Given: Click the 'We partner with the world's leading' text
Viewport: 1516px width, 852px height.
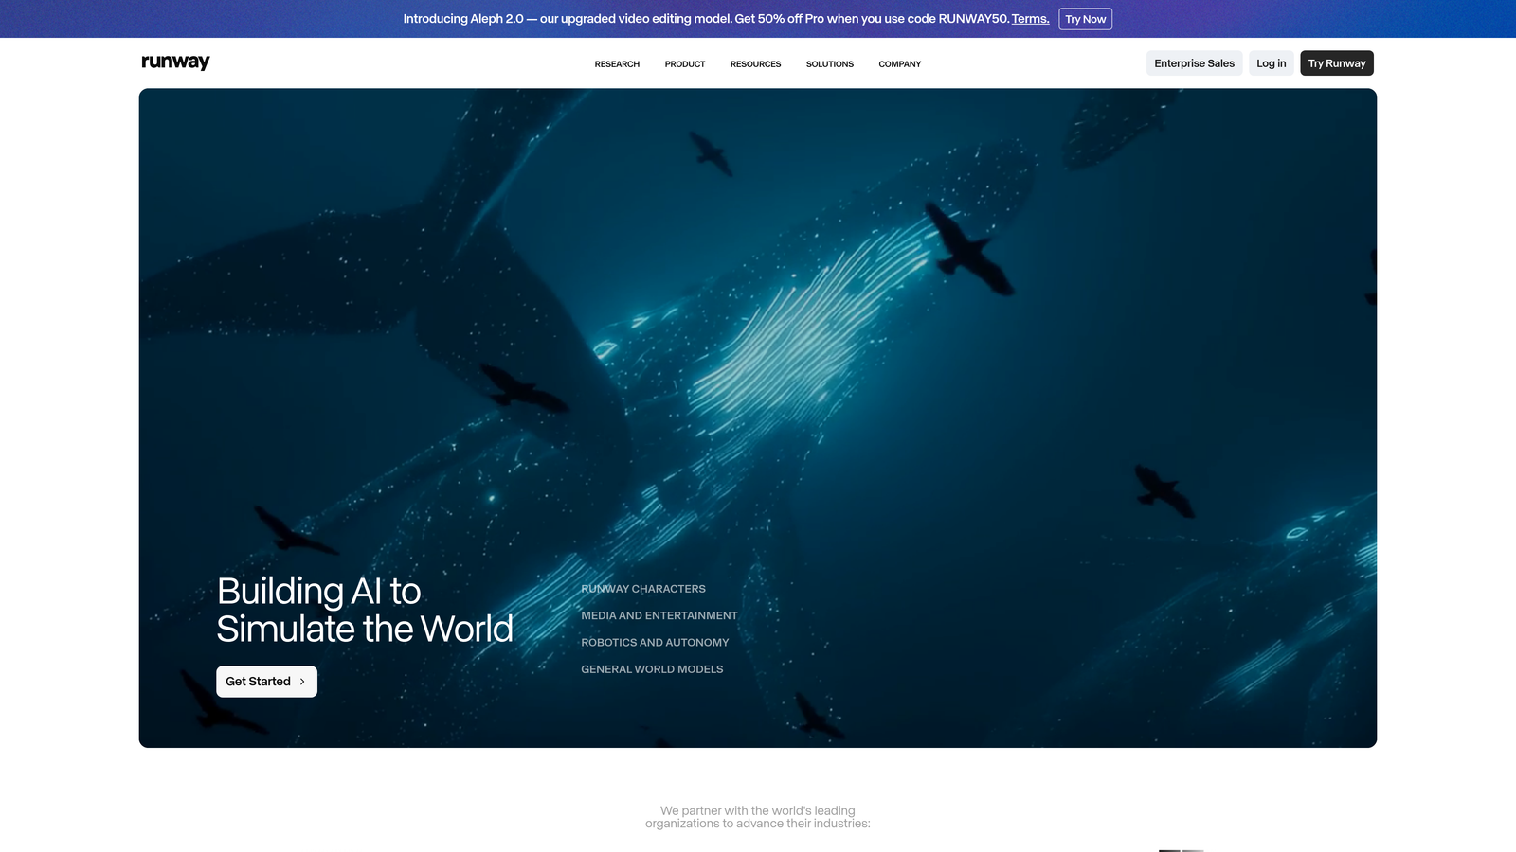Looking at the screenshot, I should (758, 811).
